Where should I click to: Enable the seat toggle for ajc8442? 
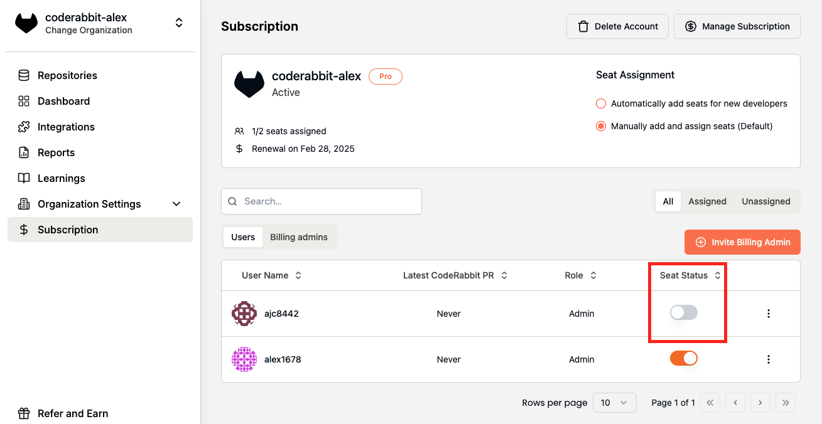click(683, 312)
